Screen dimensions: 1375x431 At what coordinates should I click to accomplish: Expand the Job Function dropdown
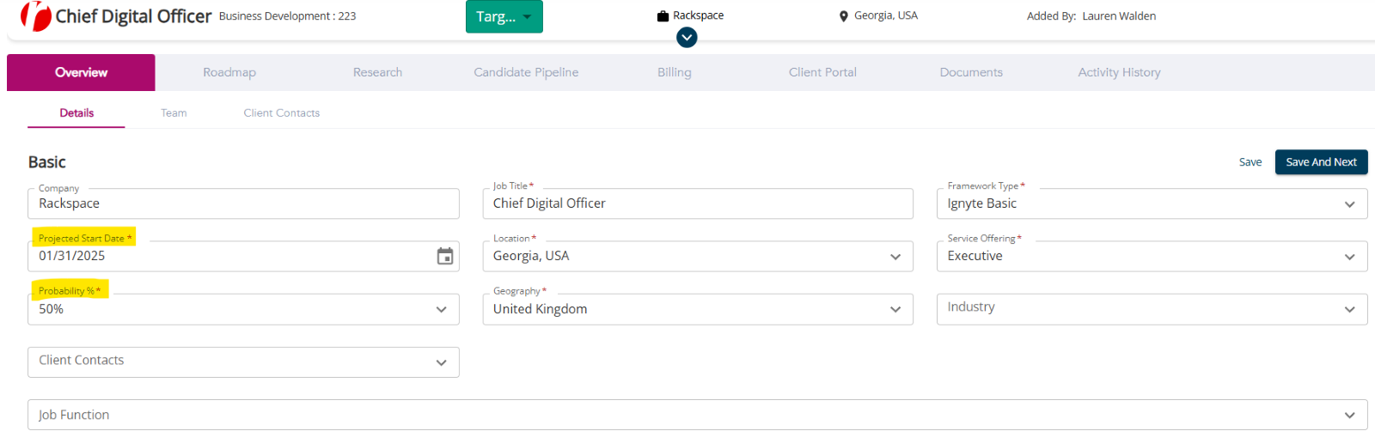697,415
